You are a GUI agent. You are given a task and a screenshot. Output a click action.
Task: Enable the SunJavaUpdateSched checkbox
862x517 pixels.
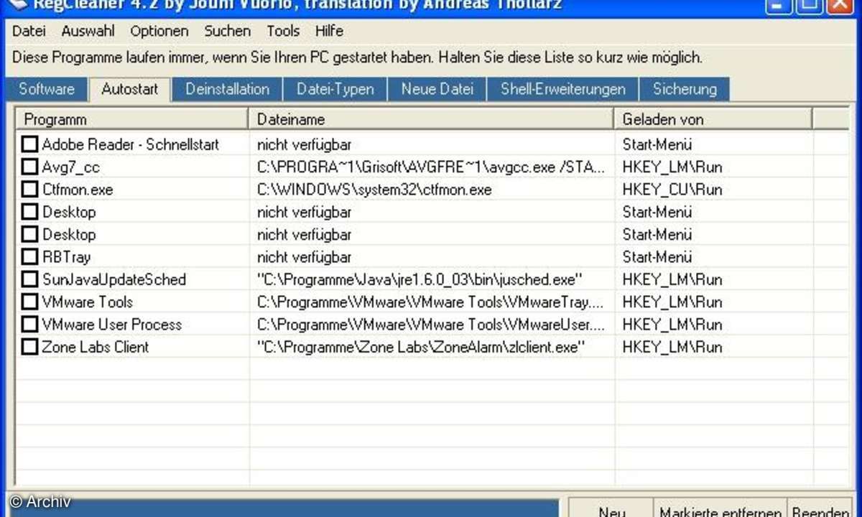tap(29, 279)
